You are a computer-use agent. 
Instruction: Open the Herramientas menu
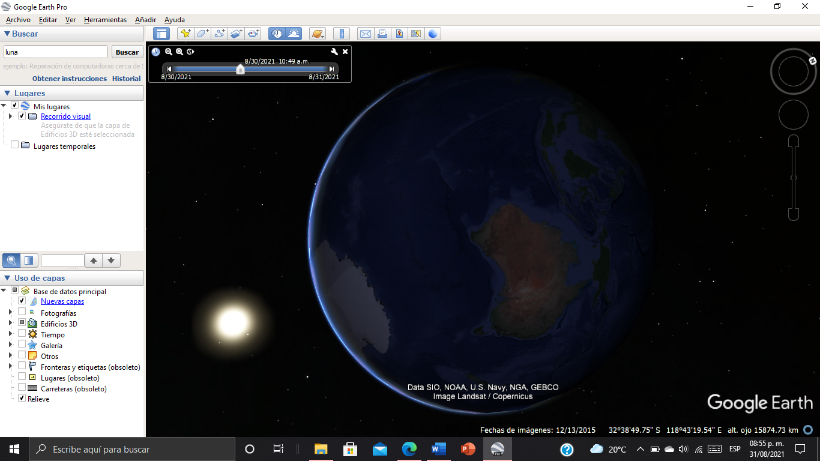pyautogui.click(x=105, y=20)
